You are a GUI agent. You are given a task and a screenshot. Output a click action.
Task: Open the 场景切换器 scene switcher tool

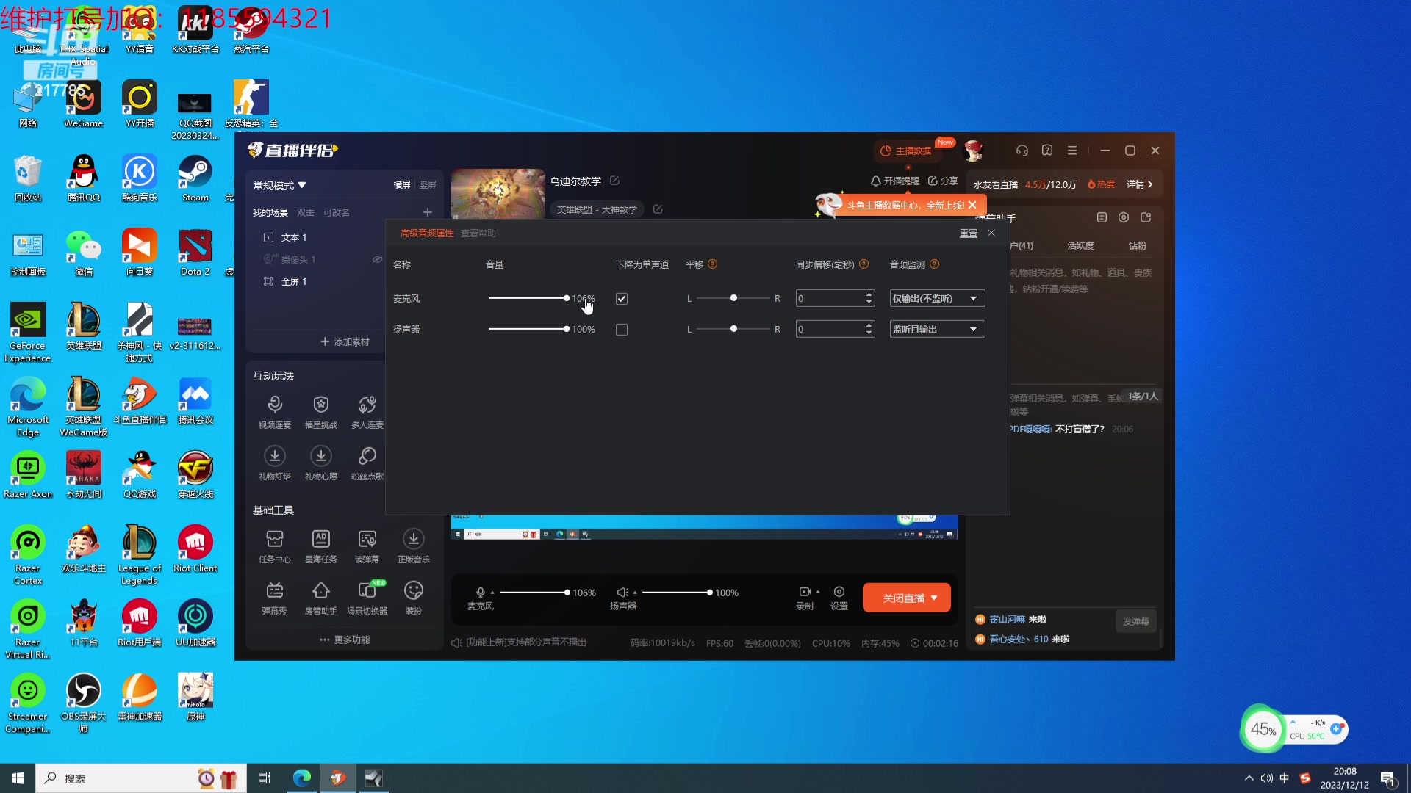point(367,591)
